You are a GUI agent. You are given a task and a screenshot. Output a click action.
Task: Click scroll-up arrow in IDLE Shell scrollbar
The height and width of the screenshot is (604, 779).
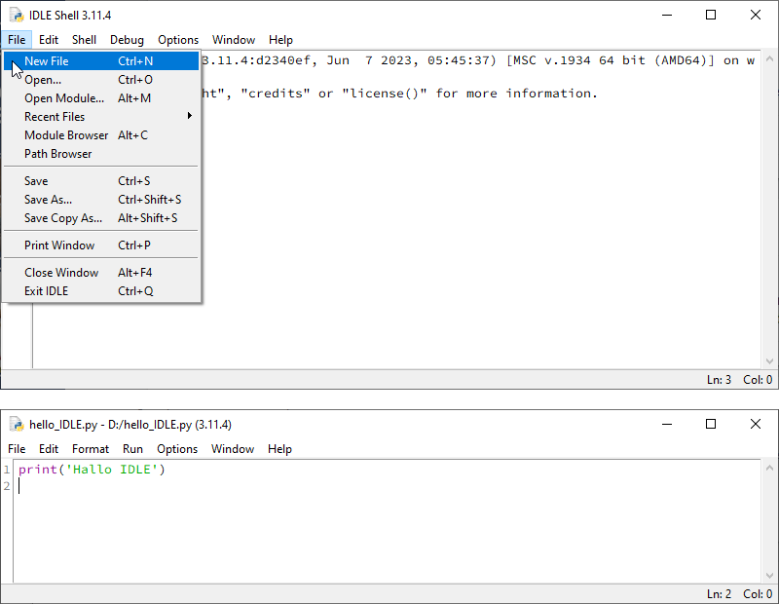tap(769, 58)
